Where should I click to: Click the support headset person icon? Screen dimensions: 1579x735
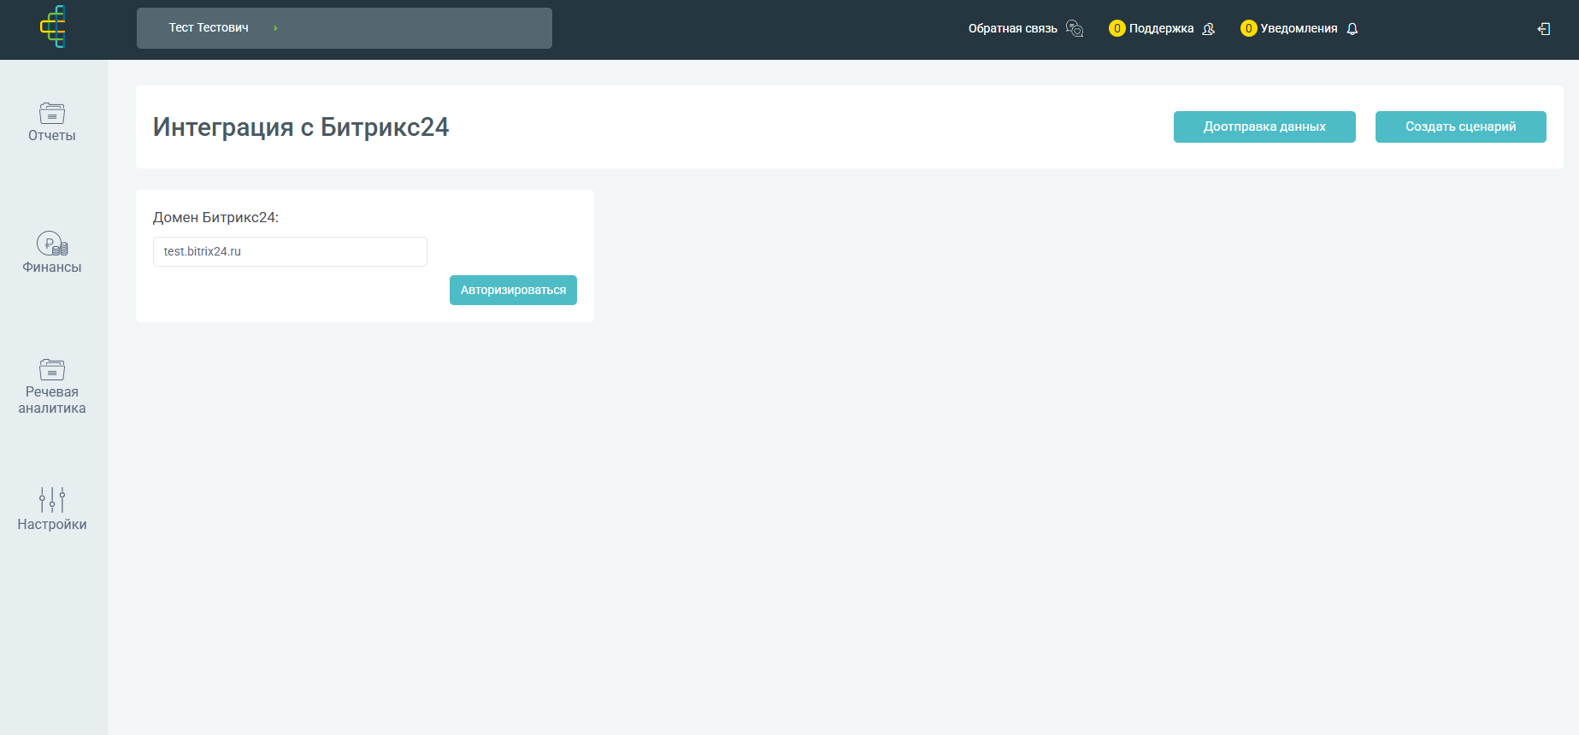tap(1208, 29)
